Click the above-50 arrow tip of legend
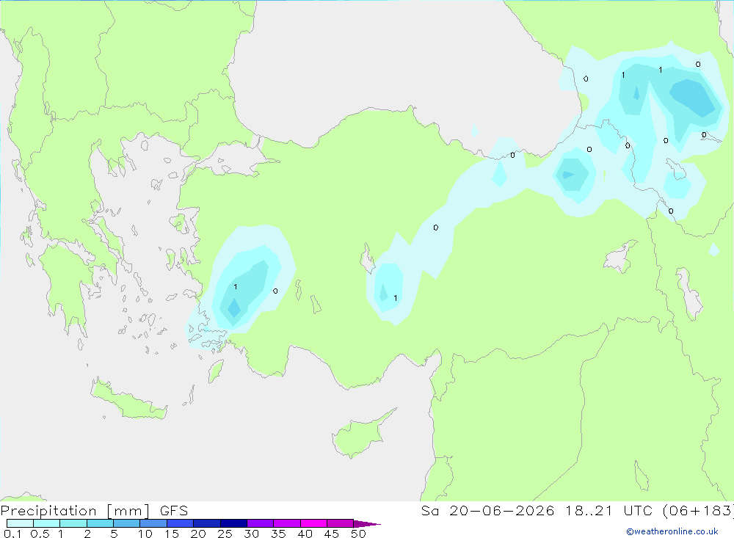Screen dimensions: 734x538 368,524
